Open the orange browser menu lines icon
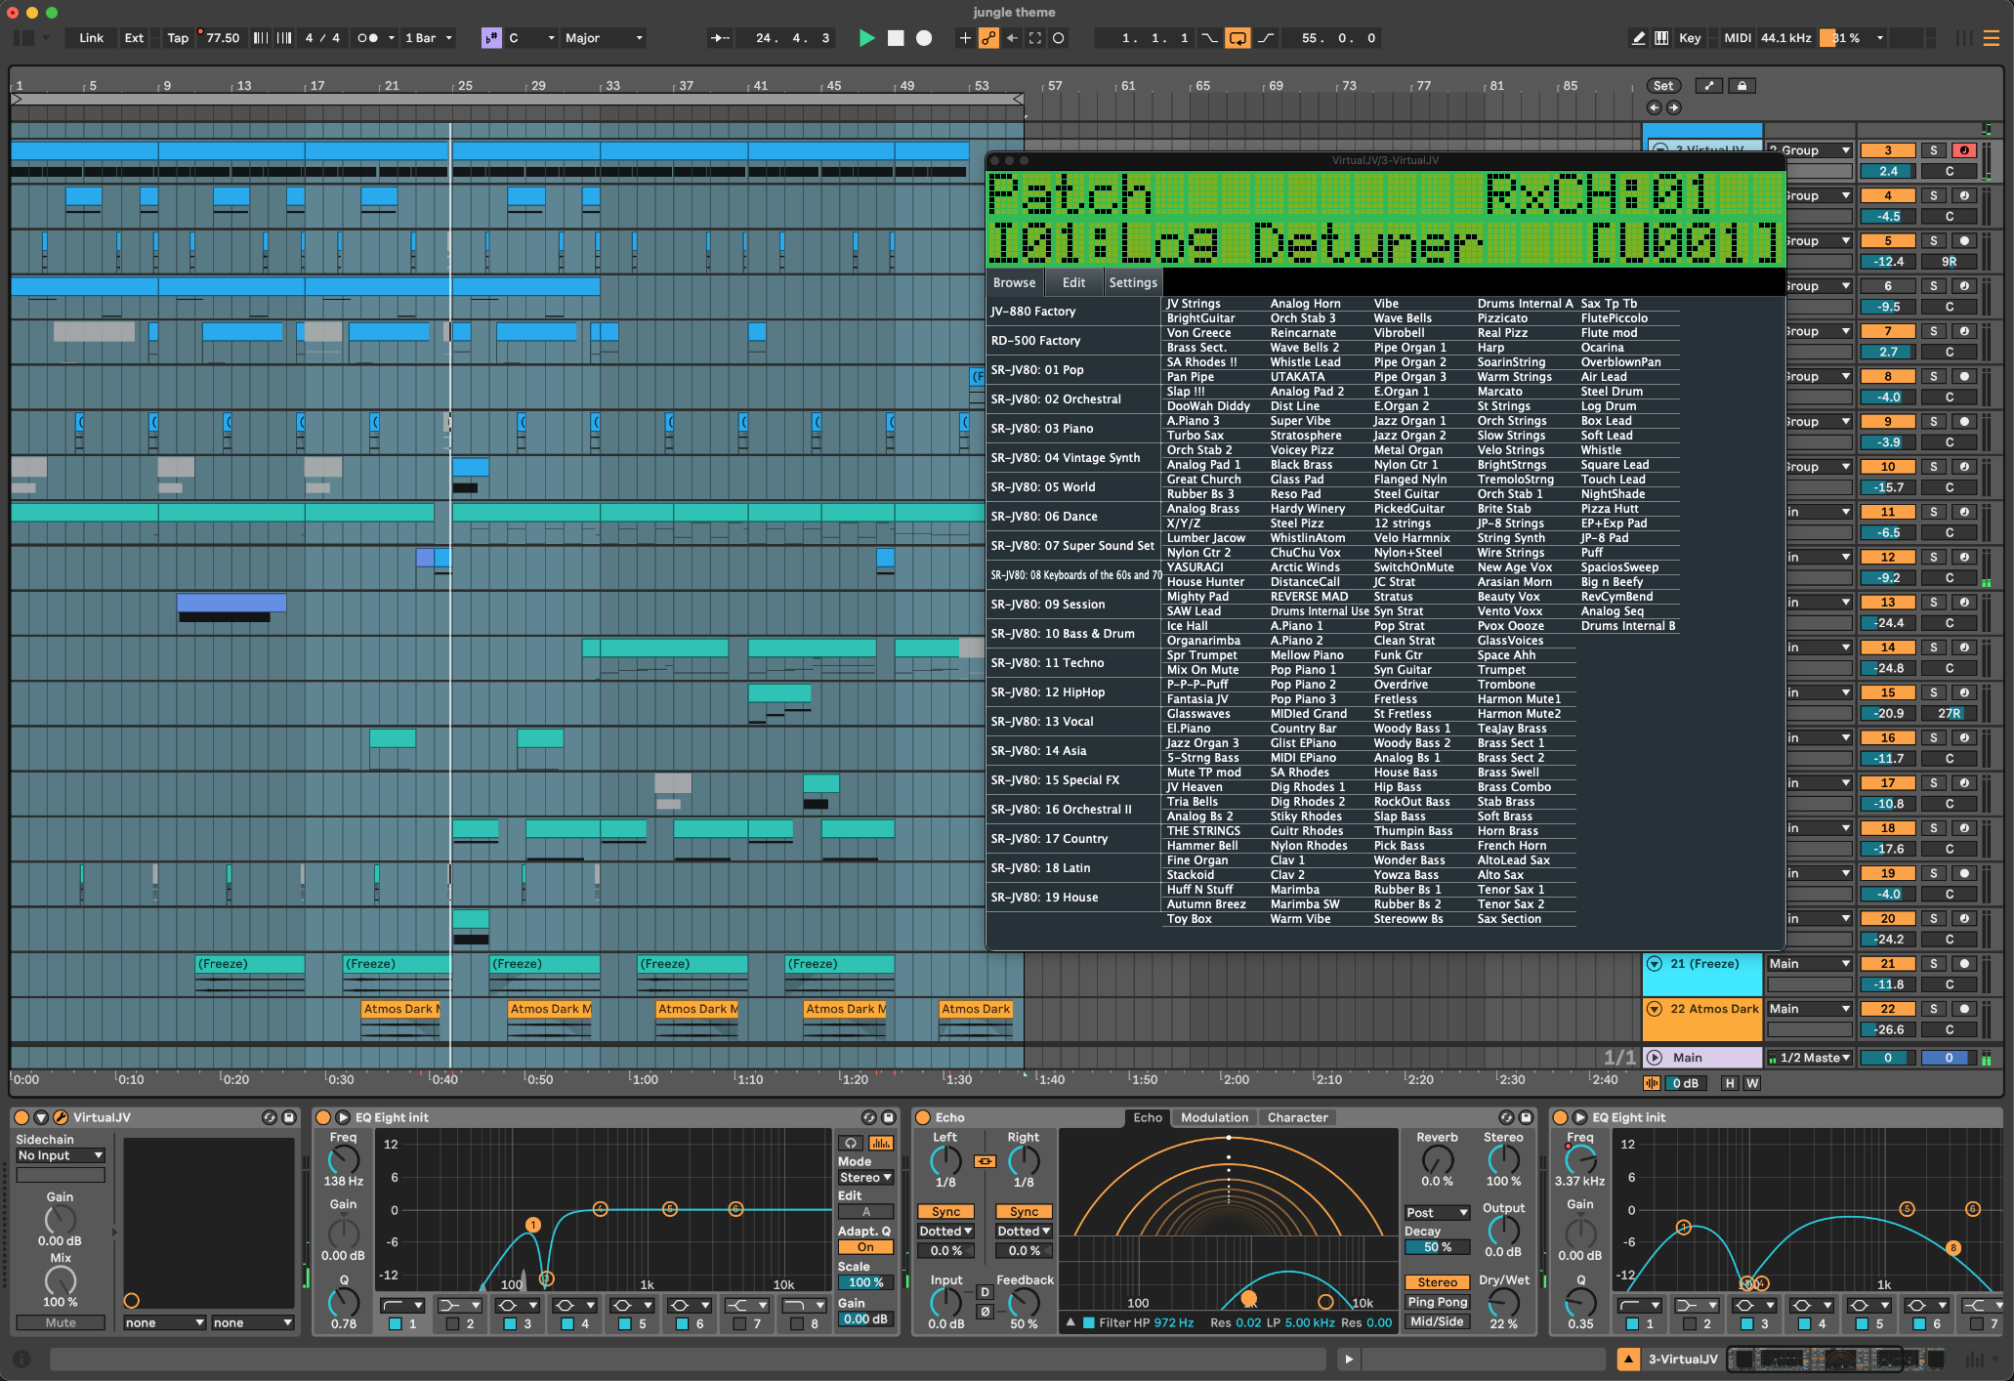The image size is (2014, 1381). pyautogui.click(x=1991, y=38)
